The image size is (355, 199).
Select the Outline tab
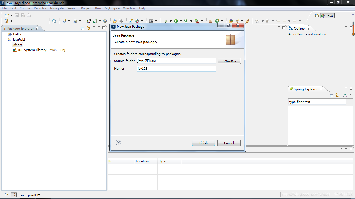click(299, 28)
